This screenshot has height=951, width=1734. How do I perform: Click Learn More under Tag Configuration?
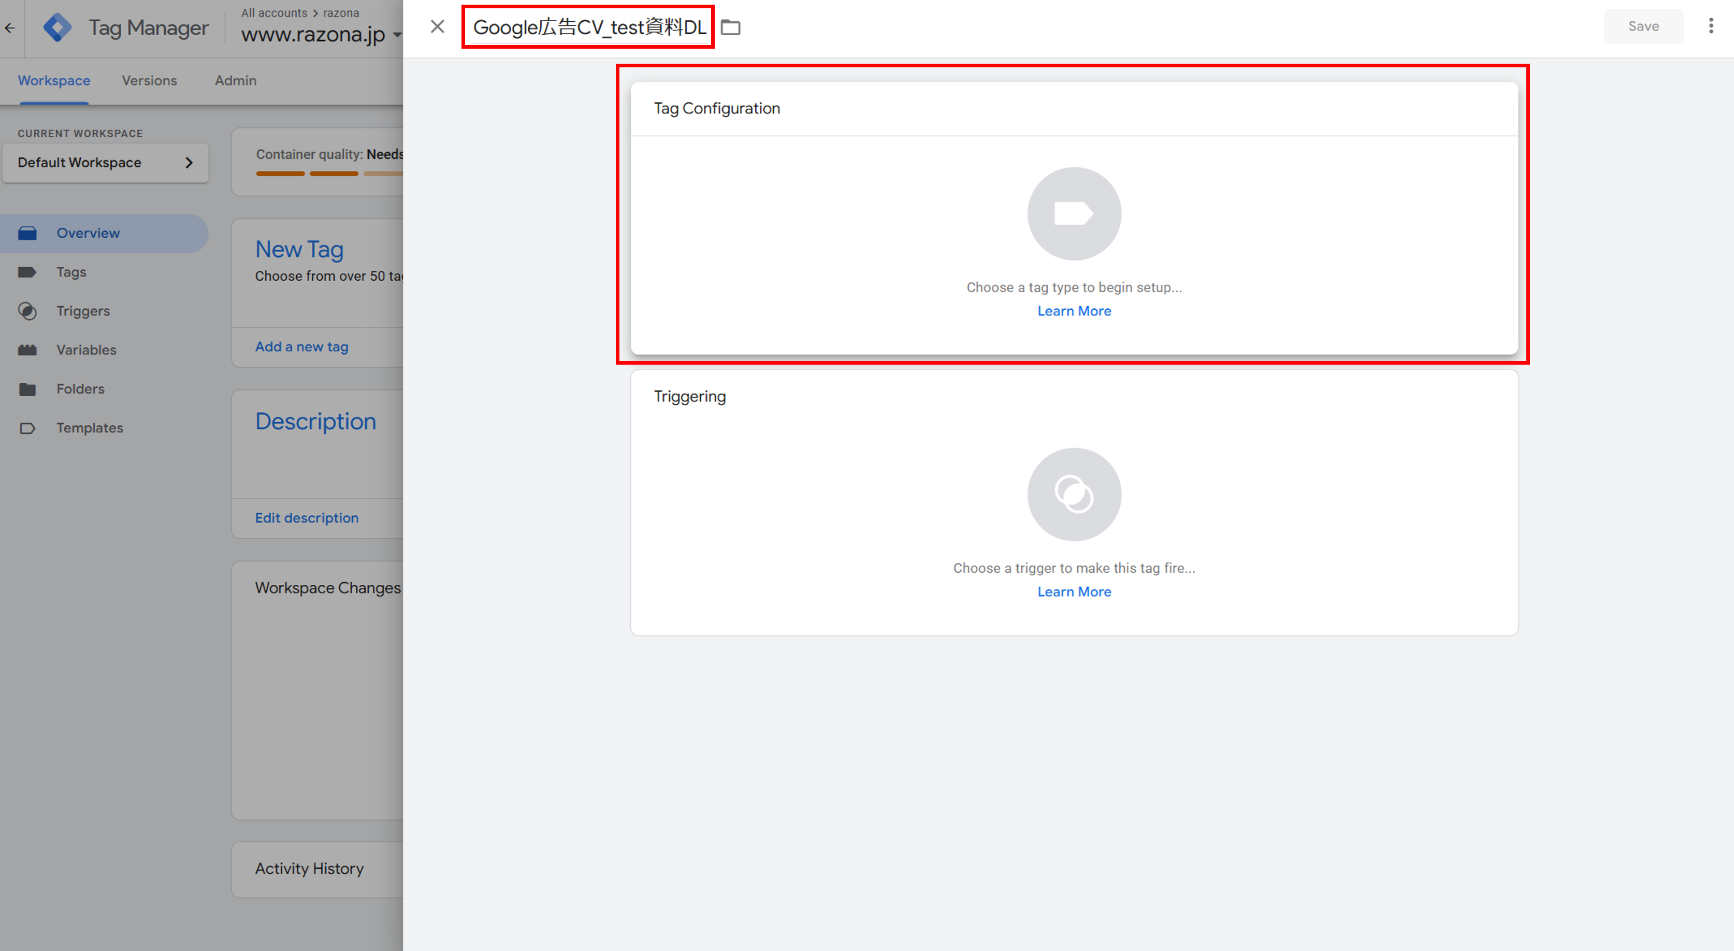pos(1074,311)
